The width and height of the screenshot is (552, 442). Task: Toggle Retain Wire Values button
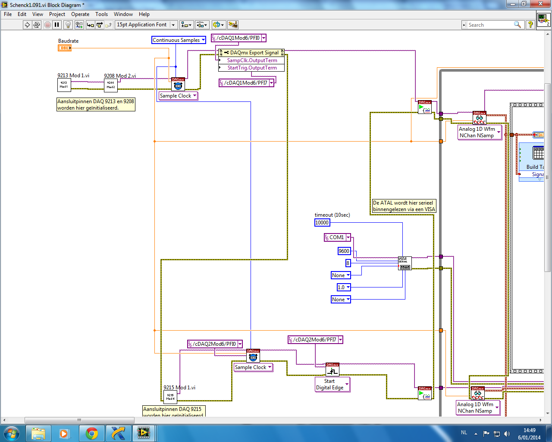79,25
